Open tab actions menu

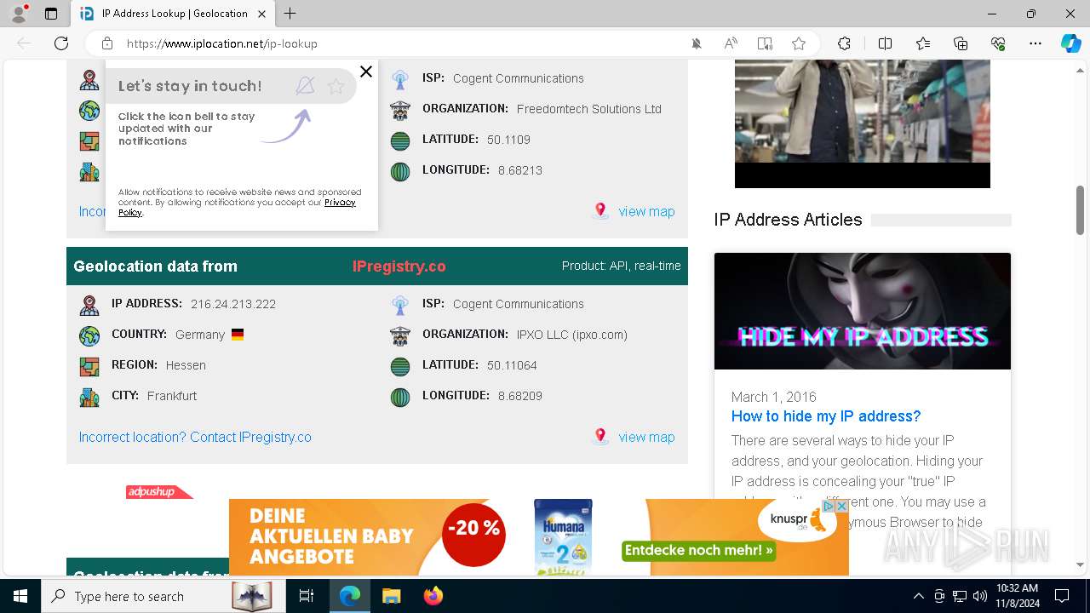coord(51,14)
